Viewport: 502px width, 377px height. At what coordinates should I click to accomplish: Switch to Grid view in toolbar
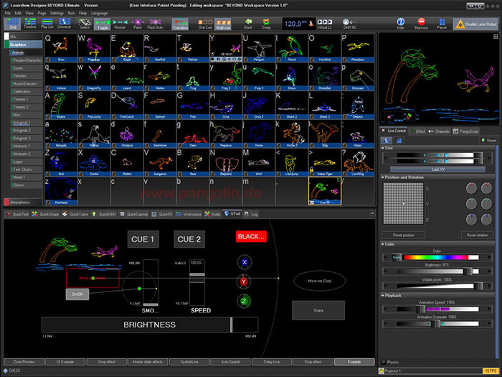point(13,24)
